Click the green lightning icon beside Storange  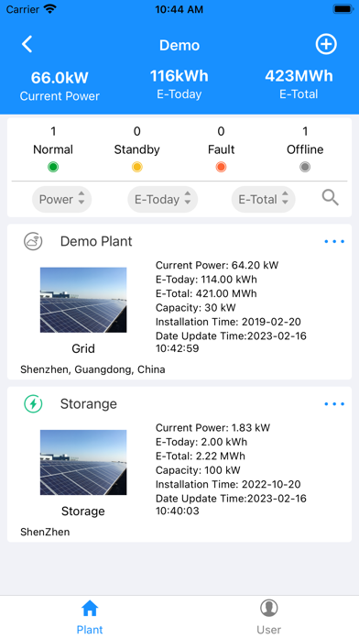pos(33,404)
